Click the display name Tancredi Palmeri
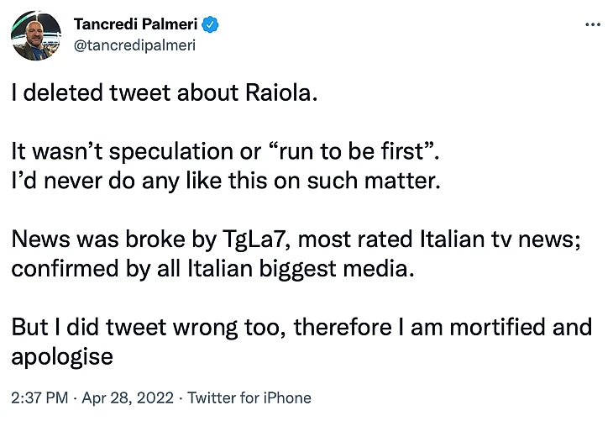 [136, 24]
